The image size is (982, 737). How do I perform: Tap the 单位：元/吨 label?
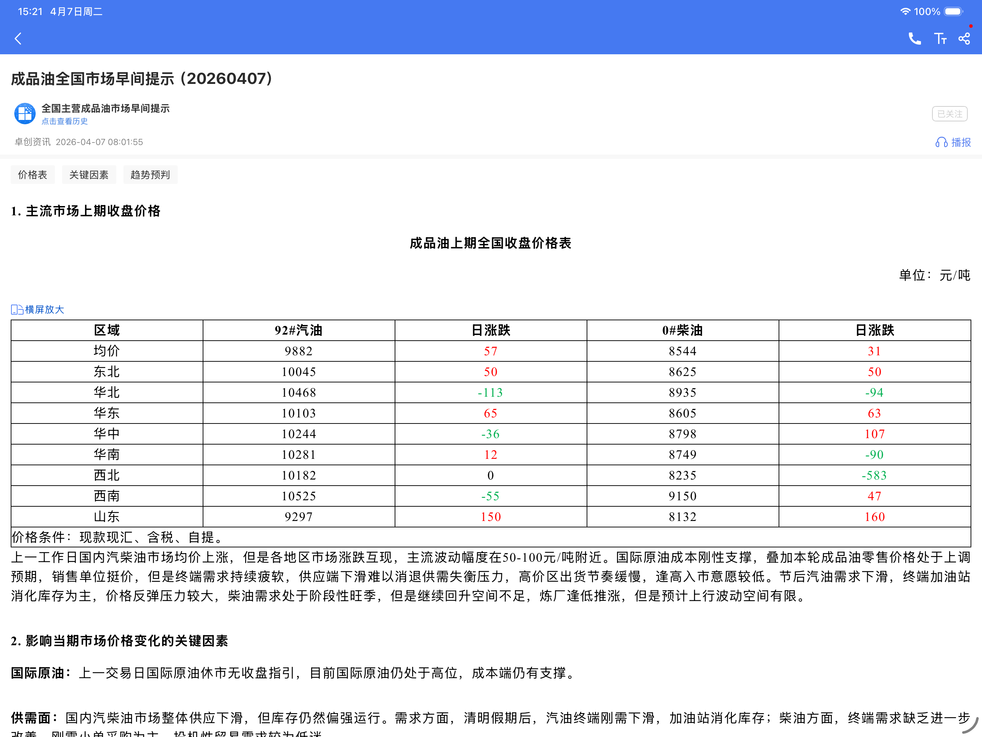point(935,275)
